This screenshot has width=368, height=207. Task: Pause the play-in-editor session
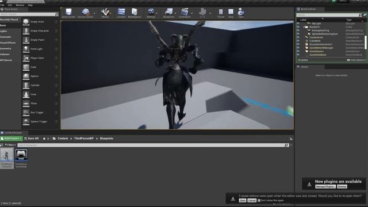pos(221,11)
